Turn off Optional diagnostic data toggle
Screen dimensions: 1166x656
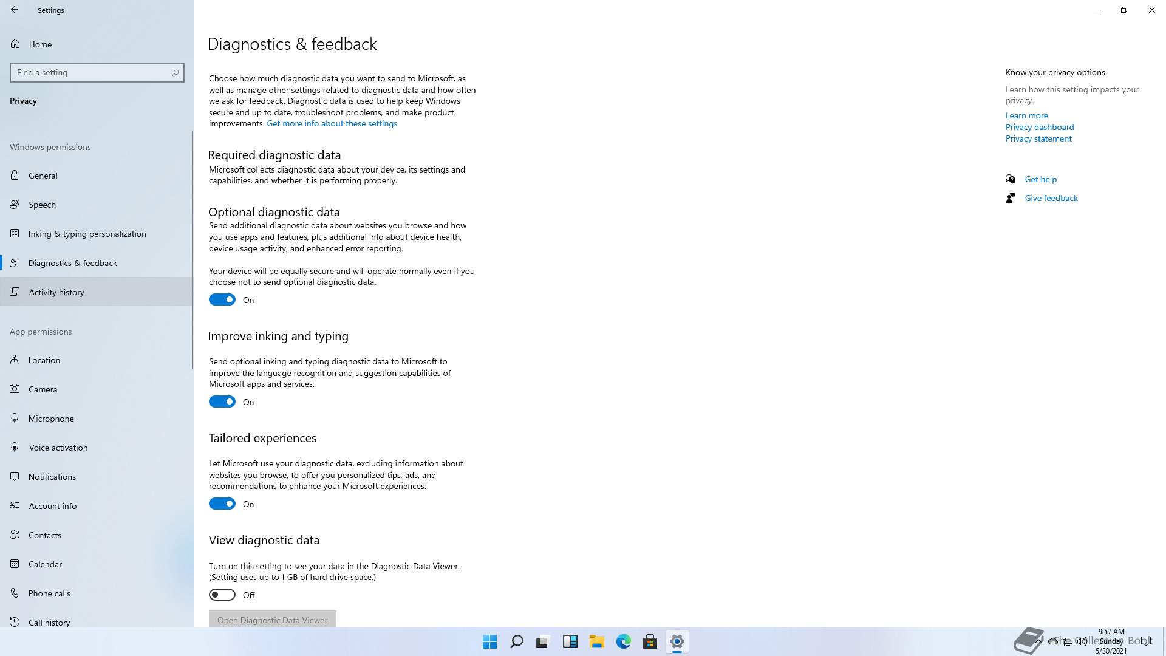click(222, 299)
